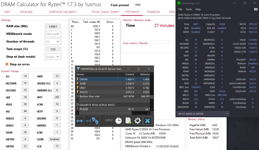Click the Task scope field 100
Screen dimensions: 259x150
[x=53, y=49]
